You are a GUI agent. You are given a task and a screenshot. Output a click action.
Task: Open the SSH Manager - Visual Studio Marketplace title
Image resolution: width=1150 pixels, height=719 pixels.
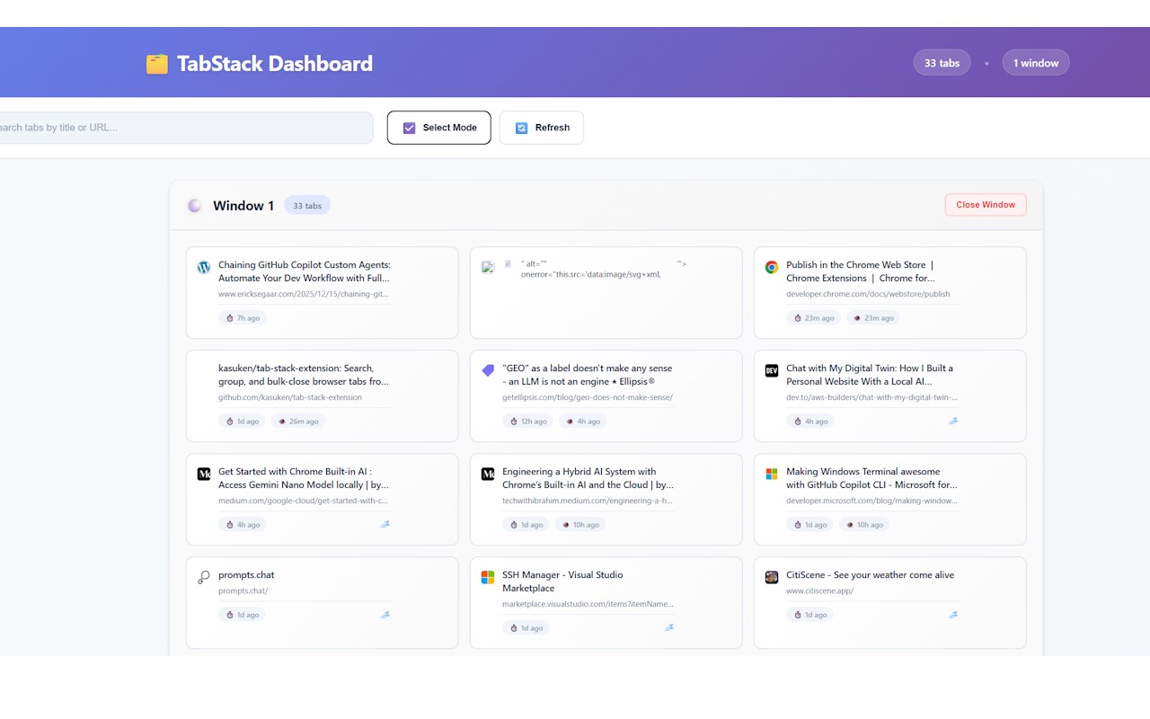[562, 581]
